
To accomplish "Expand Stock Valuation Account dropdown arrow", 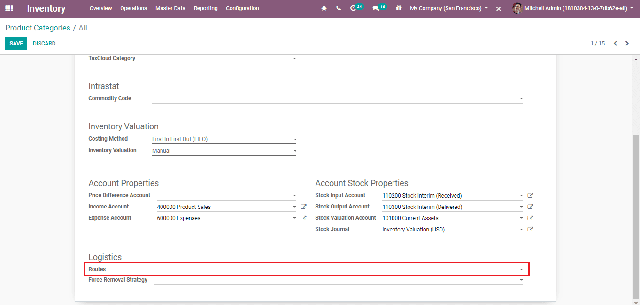I will tap(521, 218).
